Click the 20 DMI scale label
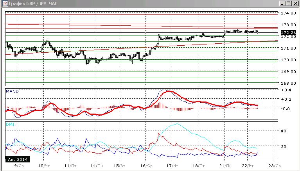Screen dimensions: 300x171 coord(284,146)
